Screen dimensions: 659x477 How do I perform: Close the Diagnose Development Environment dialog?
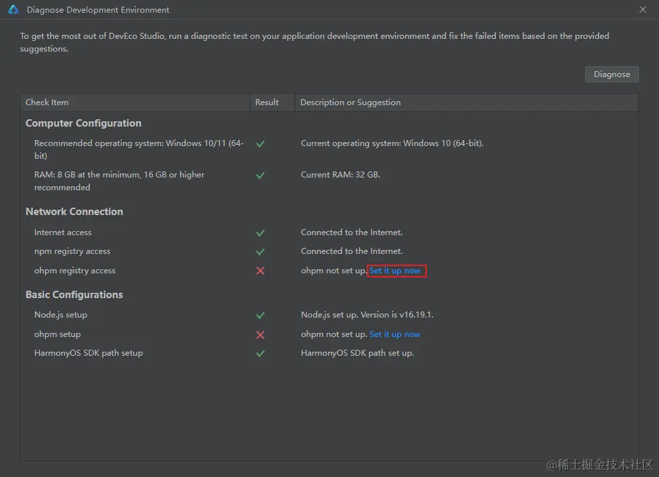tap(643, 9)
